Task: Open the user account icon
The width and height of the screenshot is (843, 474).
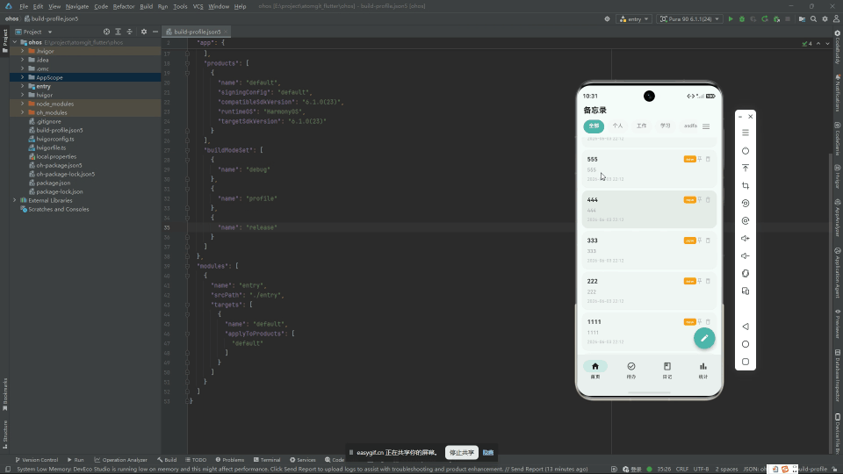Action: tap(836, 18)
